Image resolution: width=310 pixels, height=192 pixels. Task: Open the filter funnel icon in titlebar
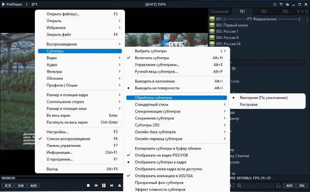[281, 4]
